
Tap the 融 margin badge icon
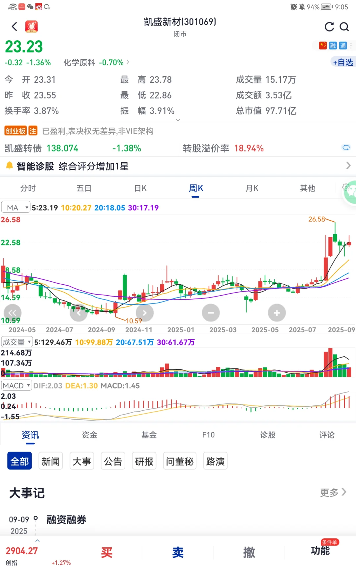click(x=333, y=46)
